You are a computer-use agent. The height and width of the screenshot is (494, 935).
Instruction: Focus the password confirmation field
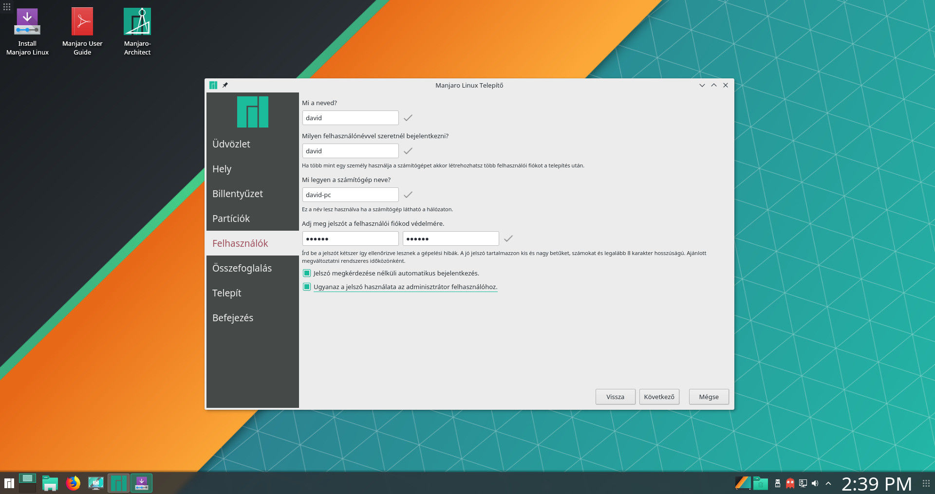pos(451,238)
